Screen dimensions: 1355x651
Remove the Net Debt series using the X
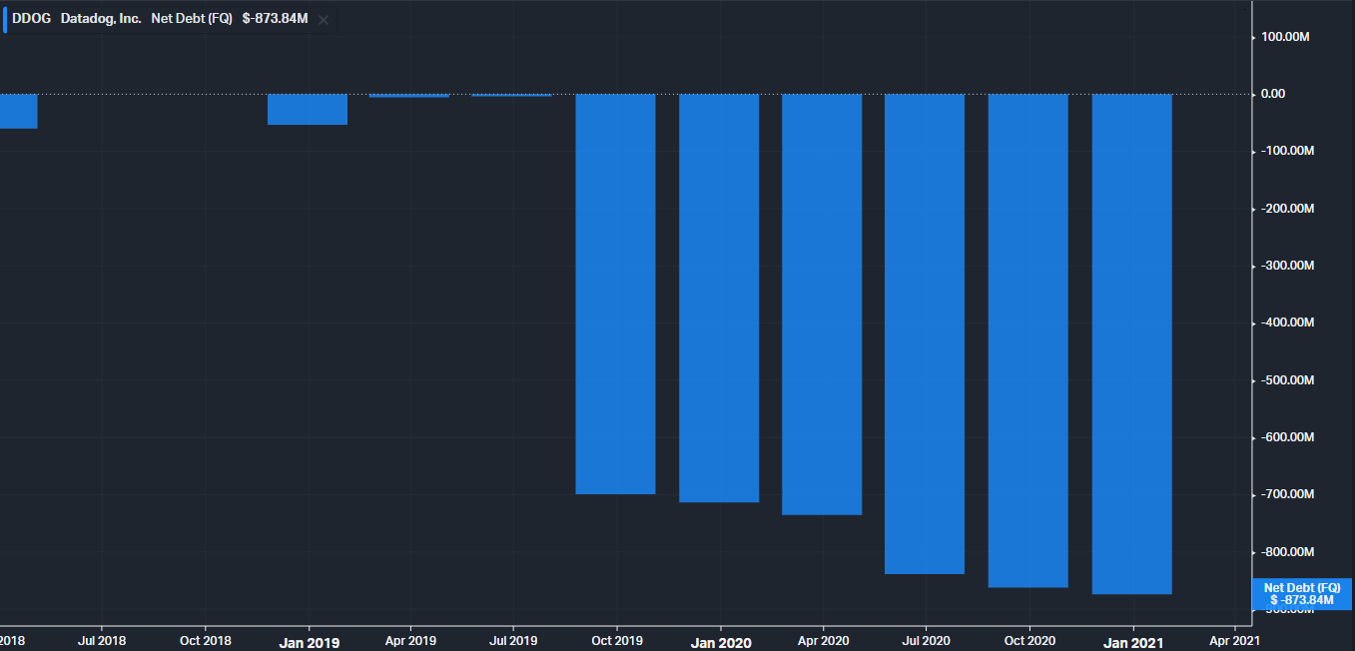[x=323, y=20]
